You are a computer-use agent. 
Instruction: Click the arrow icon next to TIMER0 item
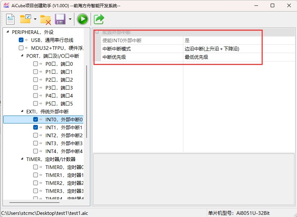[x=41, y=167]
